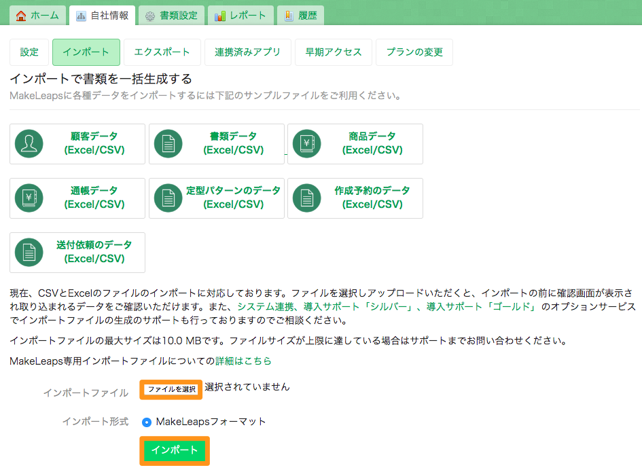
Task: Open the 導入サポート「シルバー」 link
Action: click(x=358, y=306)
